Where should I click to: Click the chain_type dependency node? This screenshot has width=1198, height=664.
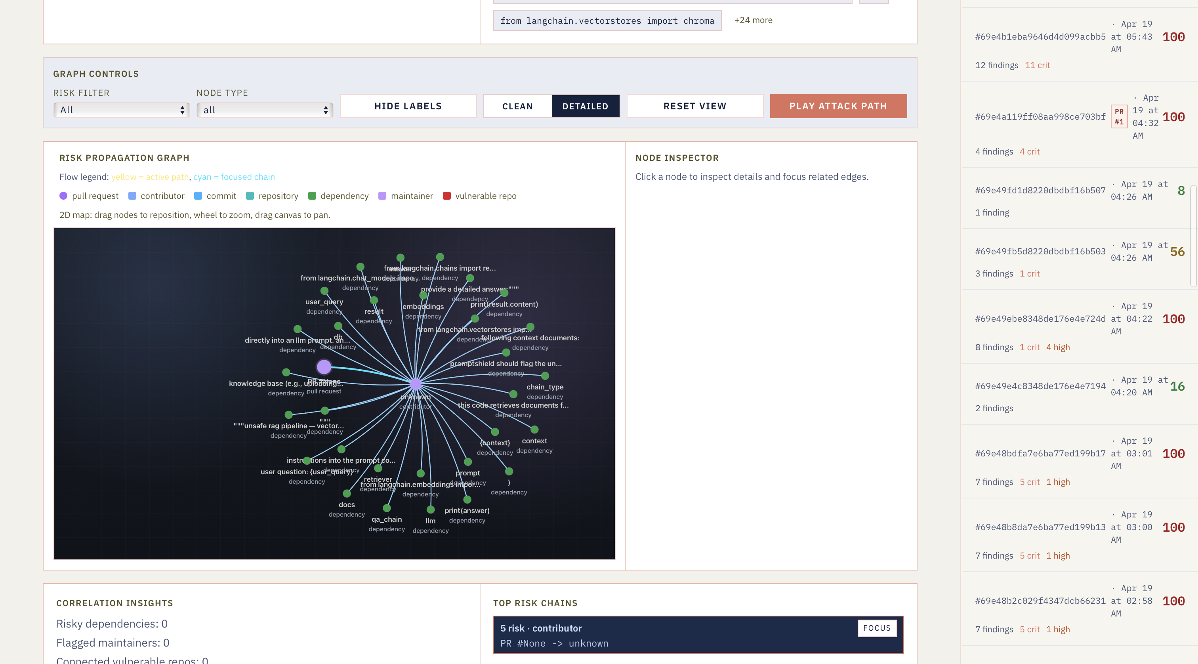[545, 376]
